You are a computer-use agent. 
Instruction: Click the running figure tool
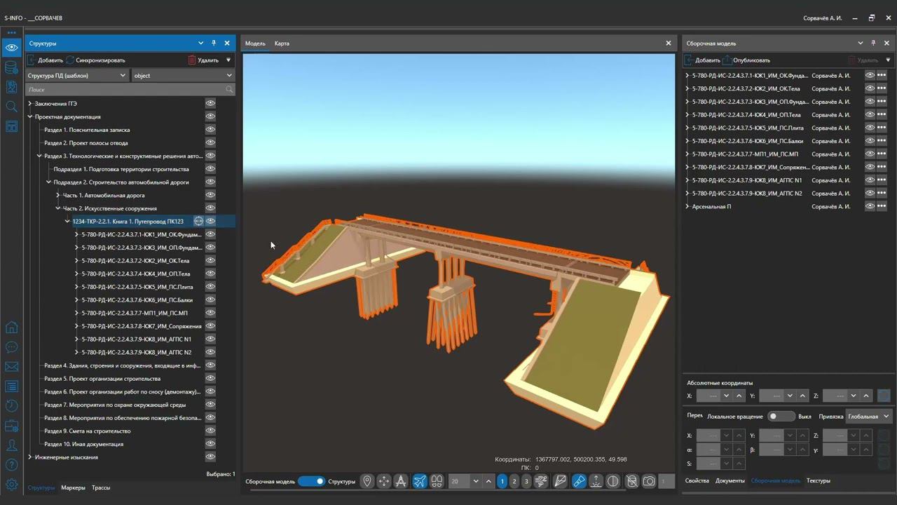click(542, 481)
